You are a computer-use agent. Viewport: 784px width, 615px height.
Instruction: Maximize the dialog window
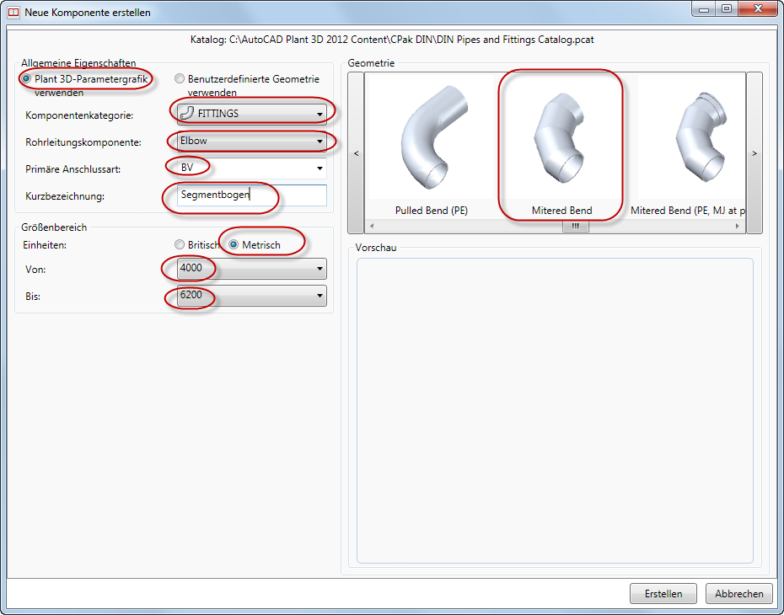(727, 8)
